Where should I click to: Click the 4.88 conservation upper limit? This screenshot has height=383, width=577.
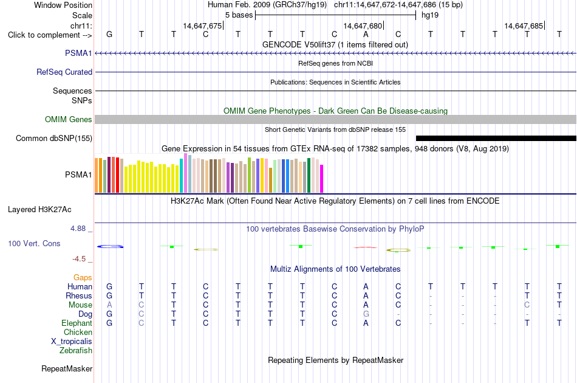coord(78,229)
